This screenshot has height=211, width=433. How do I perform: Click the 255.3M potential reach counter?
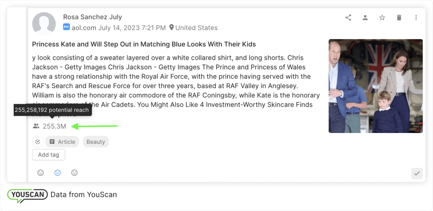click(x=54, y=126)
